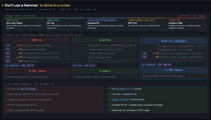This screenshot has height=120, width=211.
Task: Click the yellow dot before 'Don't use a hammer'
Action: tap(3, 5)
